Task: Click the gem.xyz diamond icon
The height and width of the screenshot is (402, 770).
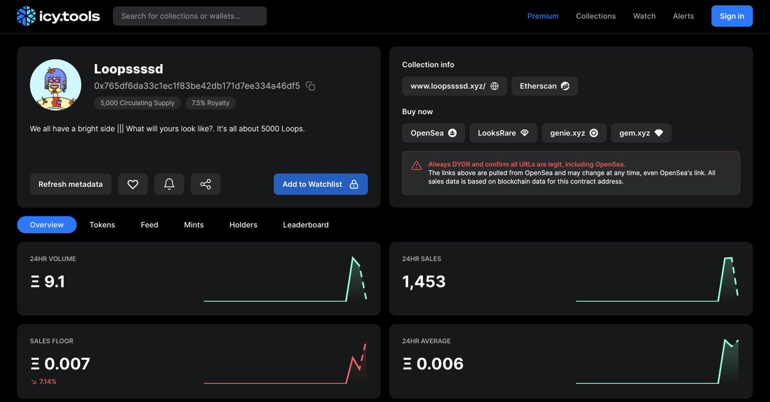Action: (x=658, y=133)
